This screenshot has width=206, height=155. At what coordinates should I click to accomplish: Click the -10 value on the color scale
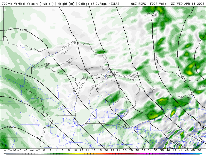point(13,150)
